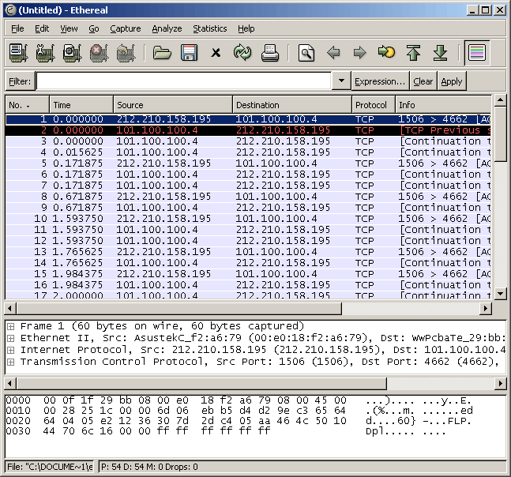
Task: Click hex offset 0030 row in bytes pane
Action: point(226,431)
